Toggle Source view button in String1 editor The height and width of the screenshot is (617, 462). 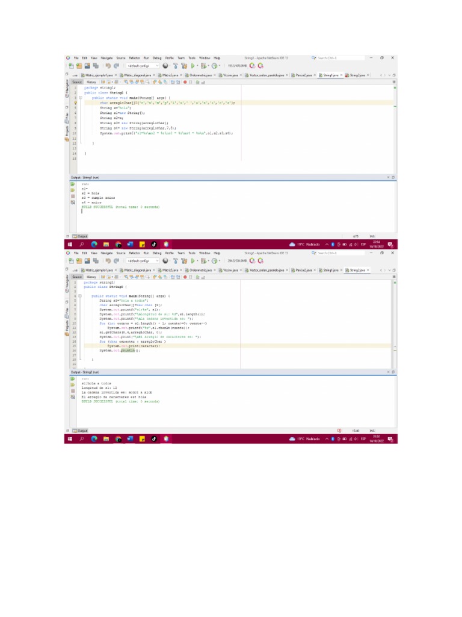[77, 82]
